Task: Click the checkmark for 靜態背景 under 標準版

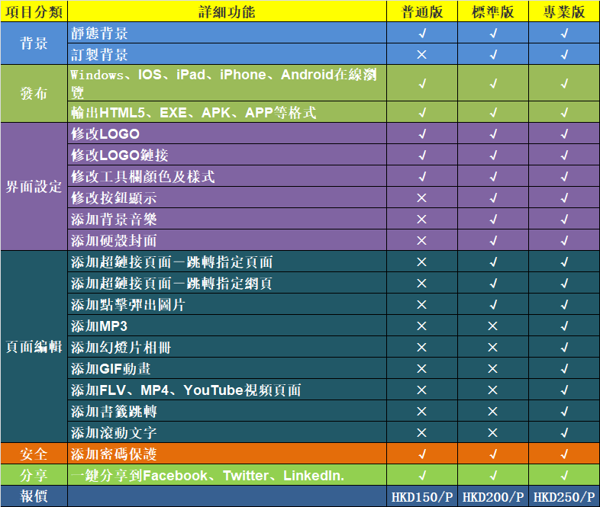Action: pyautogui.click(x=493, y=34)
